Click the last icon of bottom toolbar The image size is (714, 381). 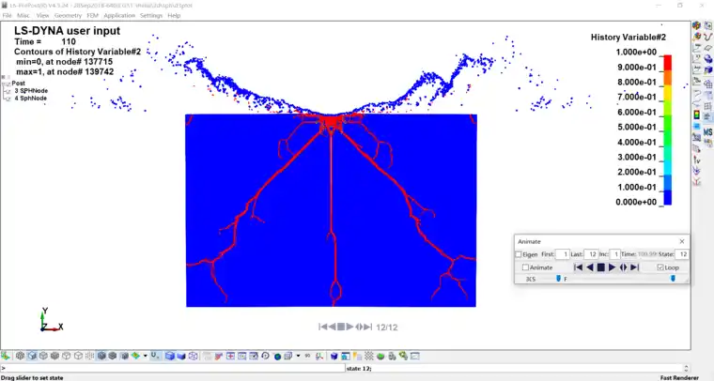click(x=415, y=356)
